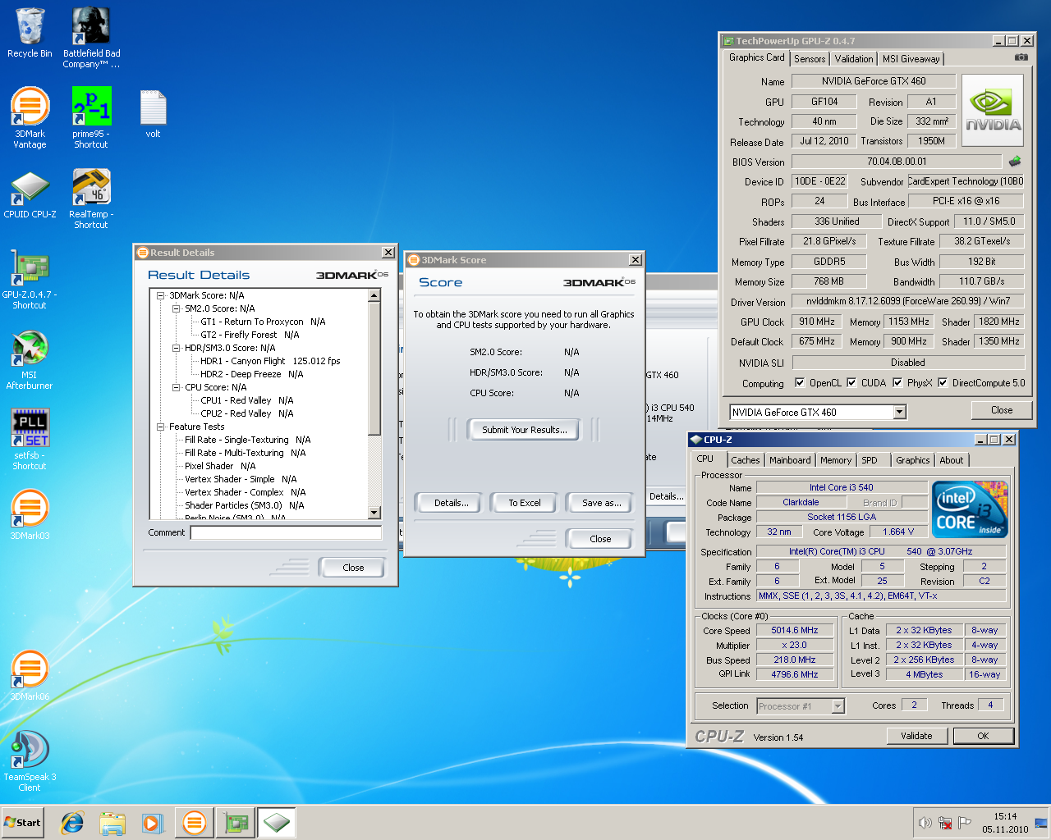Screen dimensions: 1051x840
Task: Click the Start button
Action: pos(23,823)
